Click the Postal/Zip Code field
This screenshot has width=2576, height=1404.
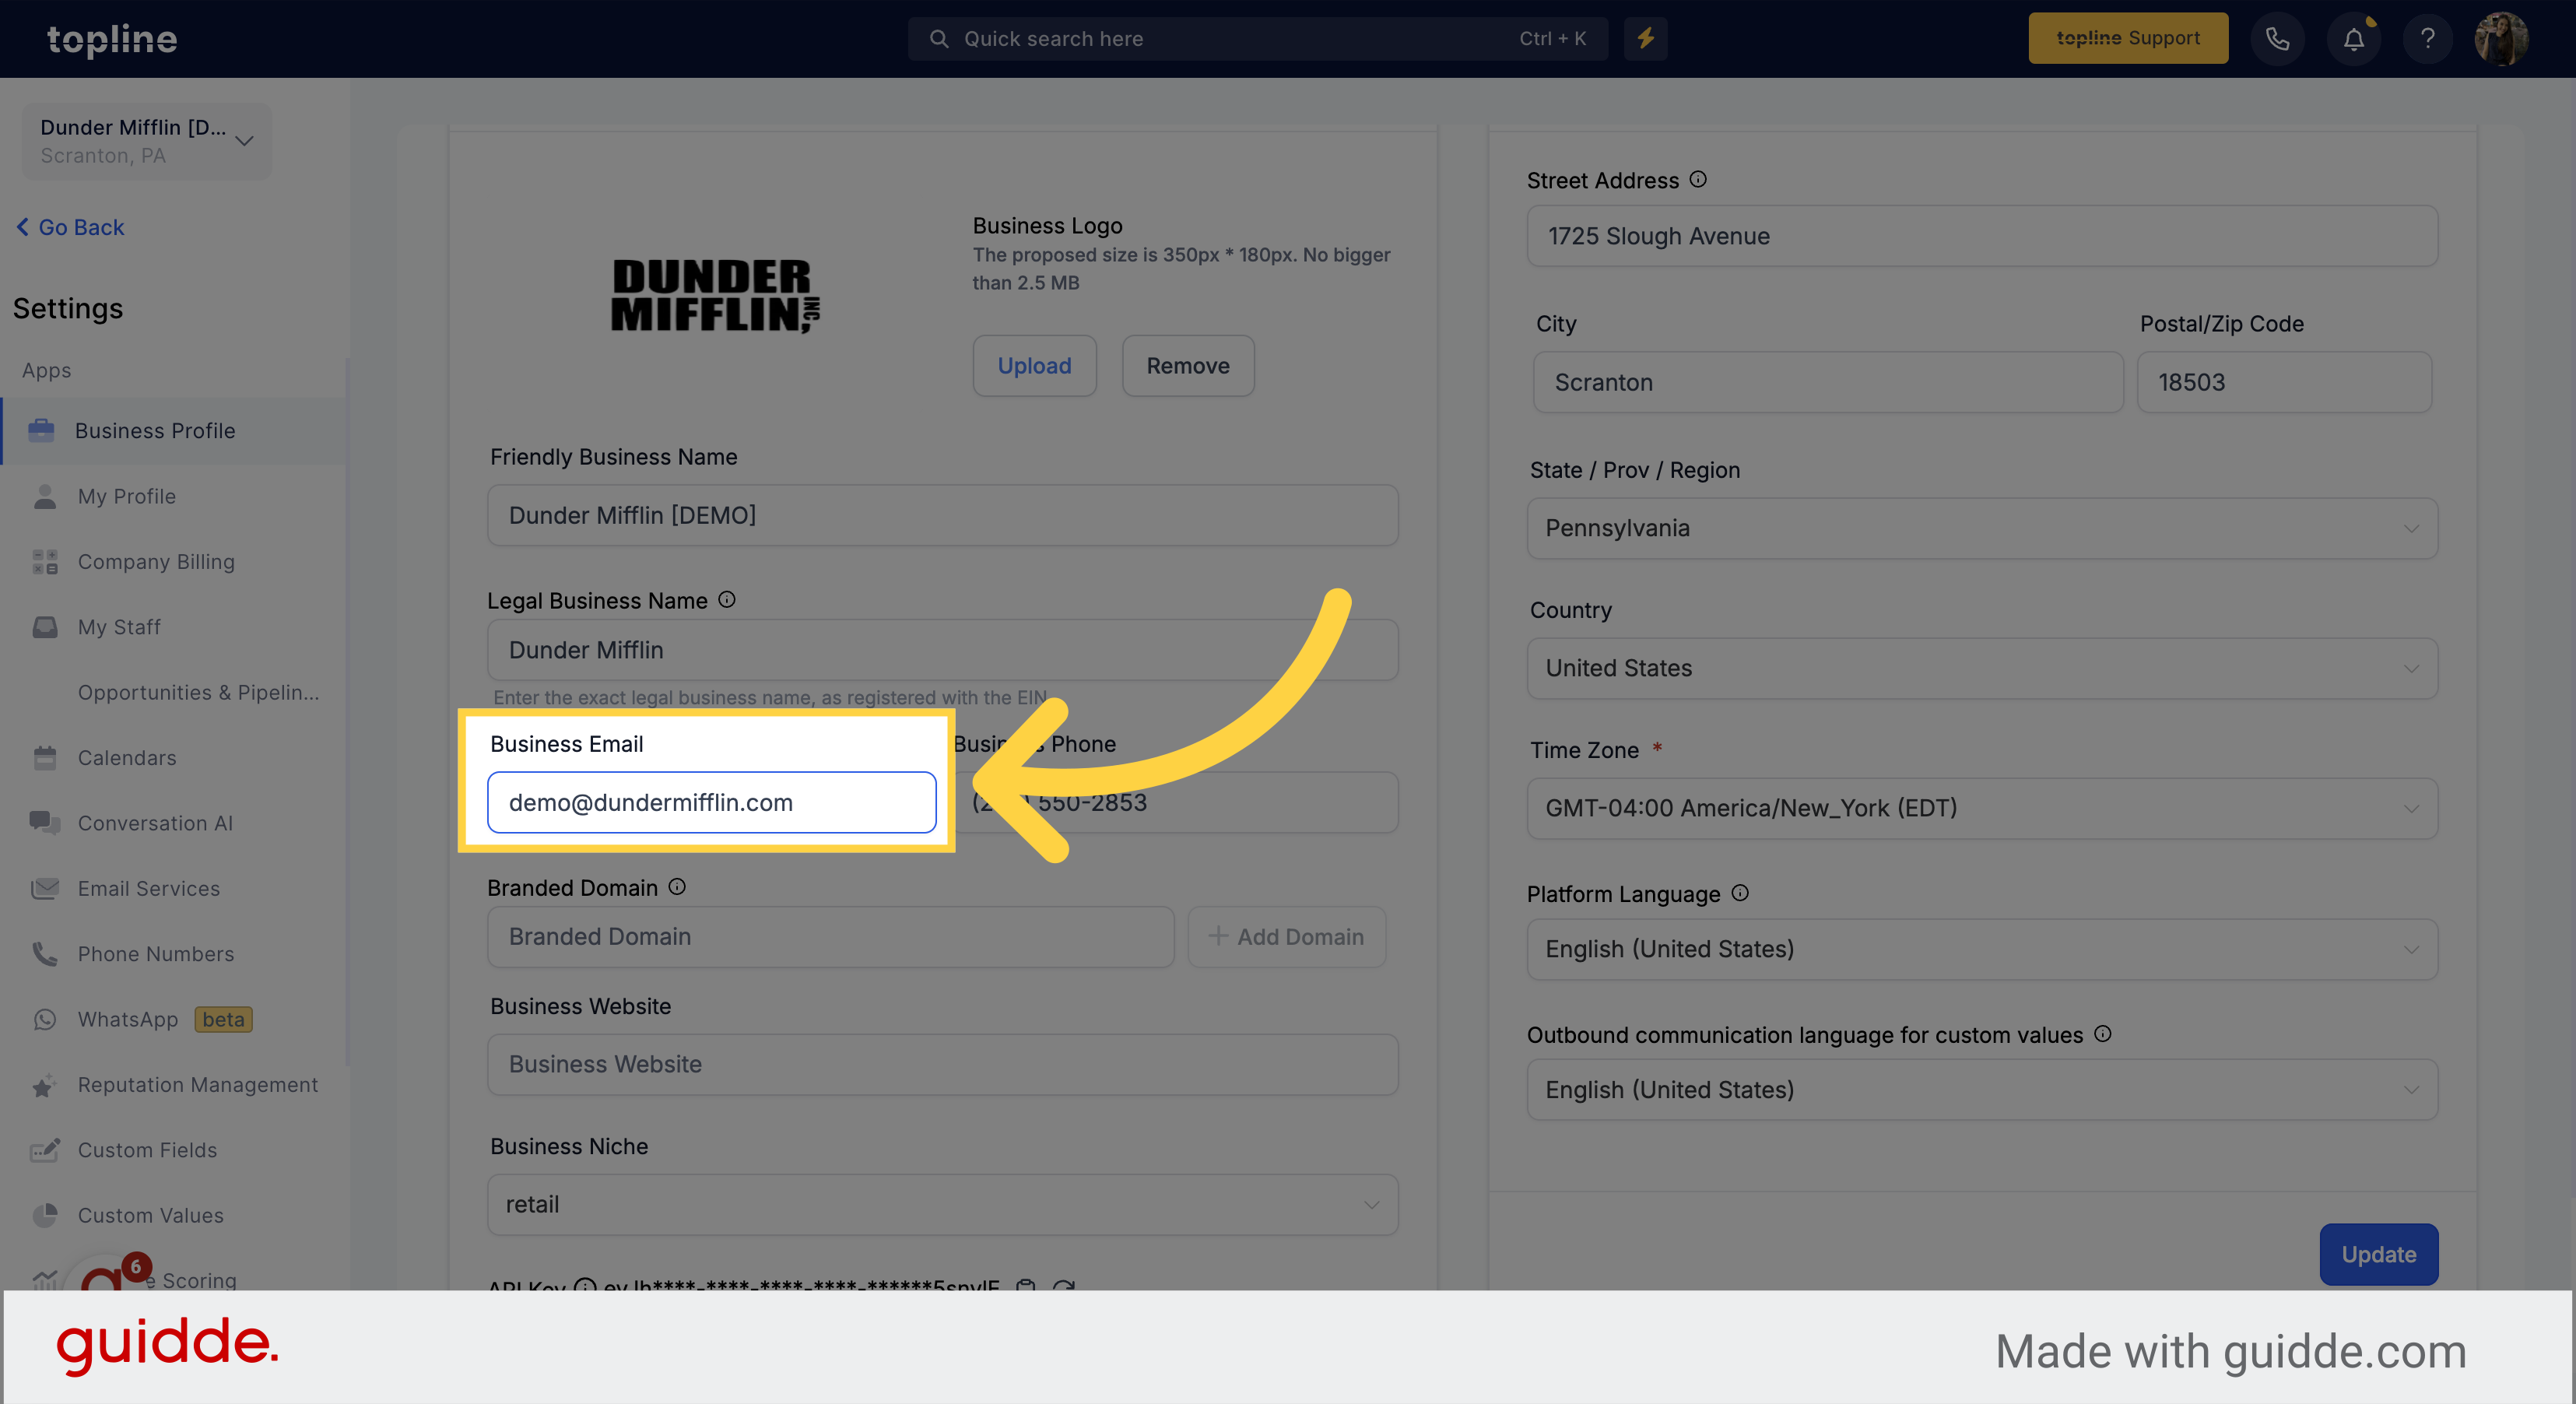2284,382
